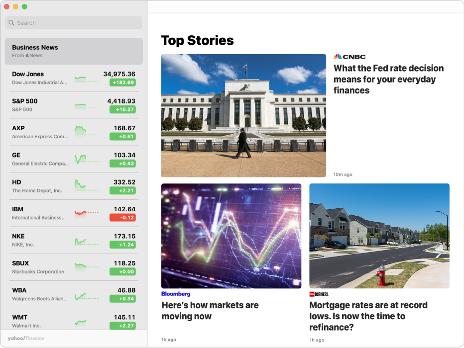The width and height of the screenshot is (464, 348).
Task: Toggle the AXP +0.61 change badge
Action: coord(122,137)
